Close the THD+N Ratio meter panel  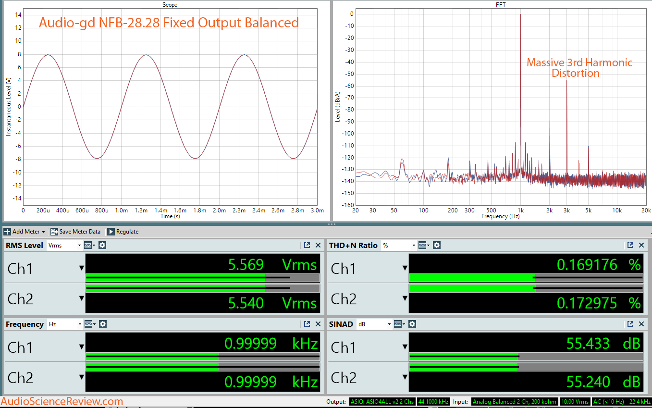641,245
